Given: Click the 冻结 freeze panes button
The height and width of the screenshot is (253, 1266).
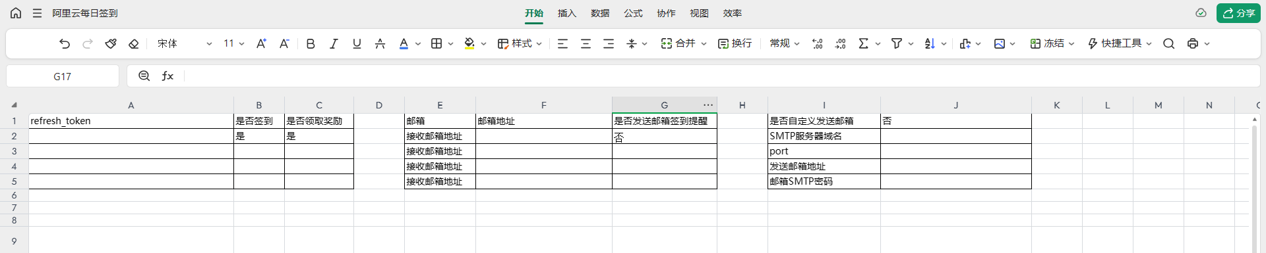Looking at the screenshot, I should 1048,43.
